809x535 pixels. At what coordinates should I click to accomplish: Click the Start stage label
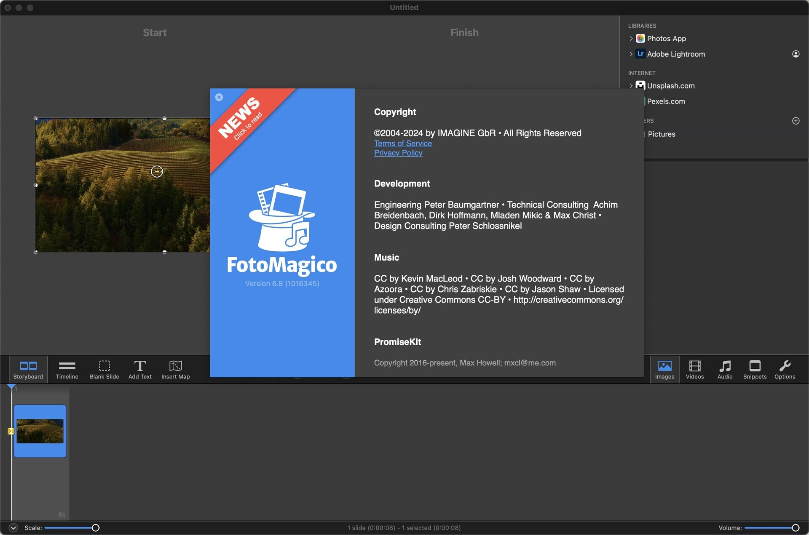155,33
